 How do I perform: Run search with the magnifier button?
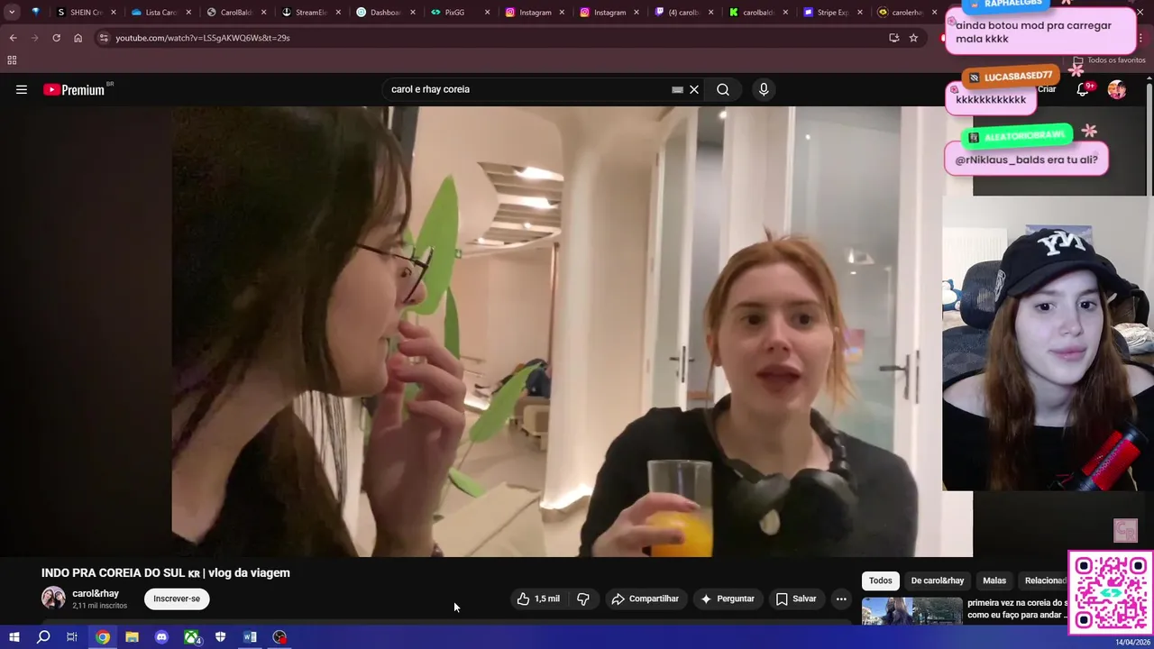[x=723, y=89]
